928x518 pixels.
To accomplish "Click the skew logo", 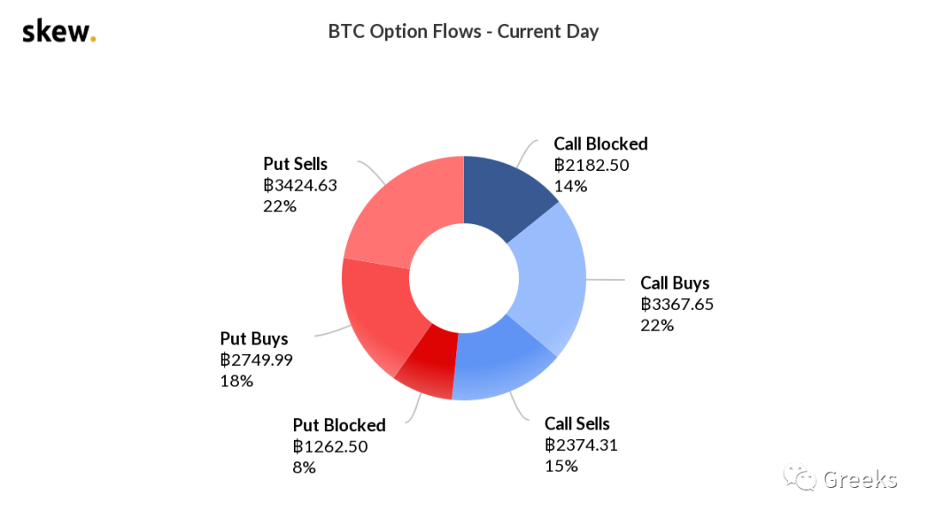I will click(x=59, y=31).
